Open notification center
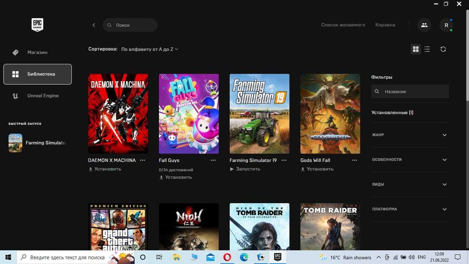469x264 pixels. (x=458, y=257)
